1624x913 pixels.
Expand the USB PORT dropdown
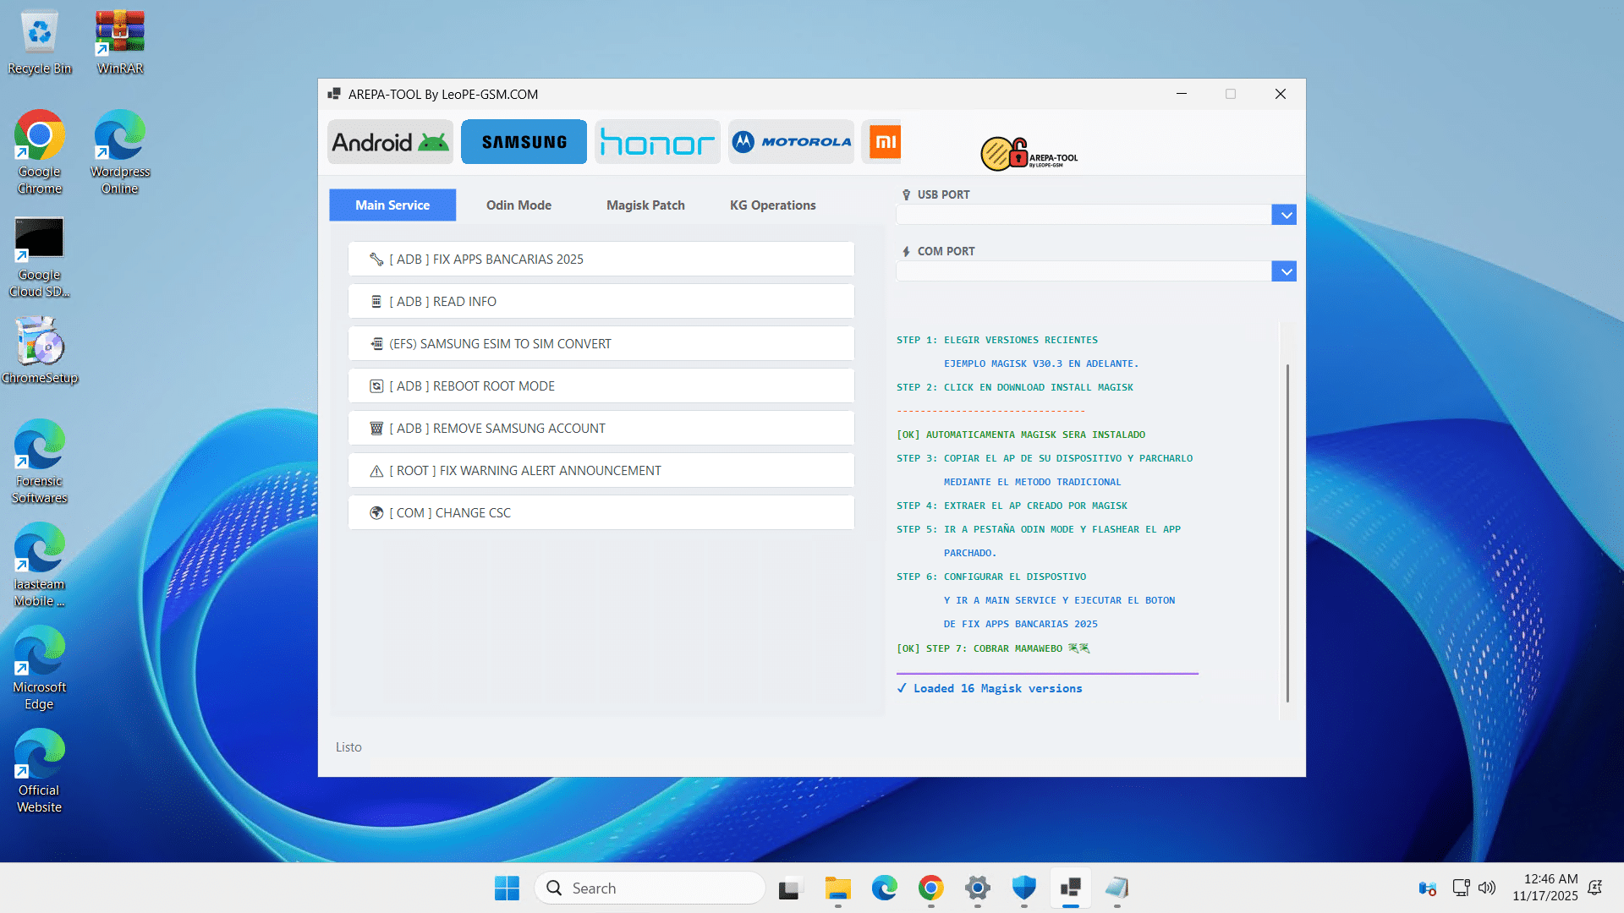[x=1284, y=215]
